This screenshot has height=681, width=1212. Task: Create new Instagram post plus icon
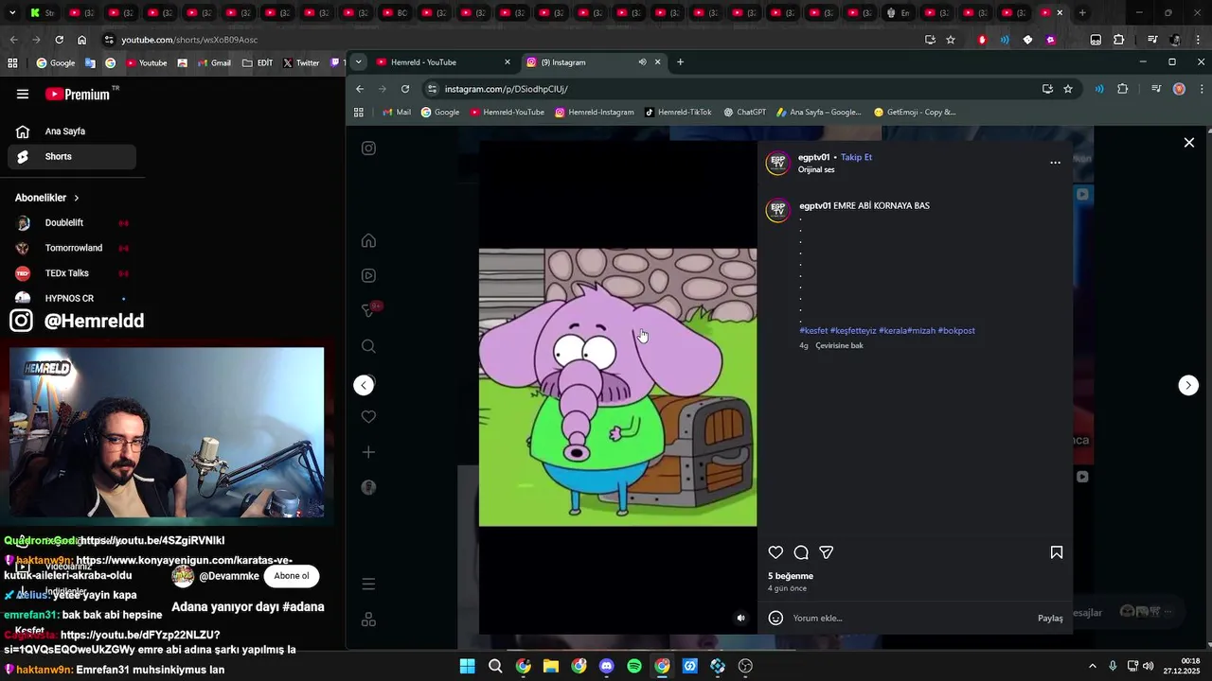(368, 452)
